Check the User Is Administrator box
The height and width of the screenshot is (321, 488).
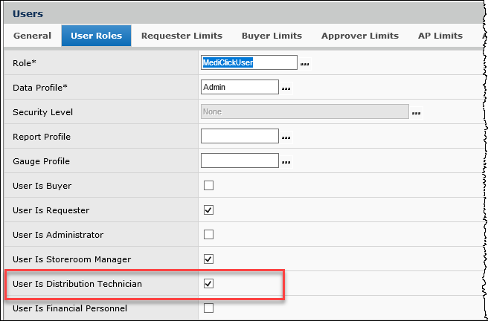tap(208, 234)
